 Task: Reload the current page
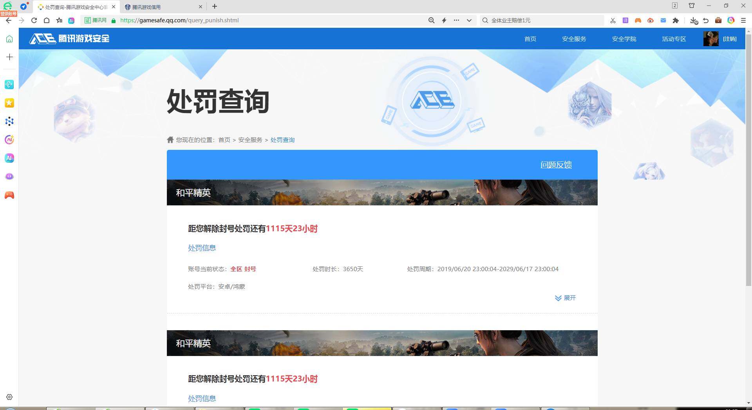click(x=34, y=20)
